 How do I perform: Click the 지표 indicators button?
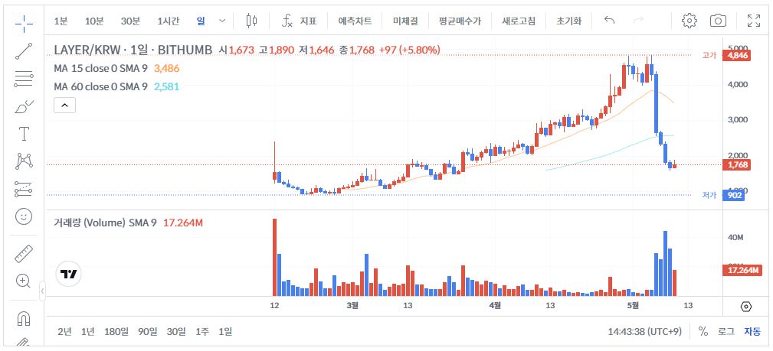coord(299,21)
